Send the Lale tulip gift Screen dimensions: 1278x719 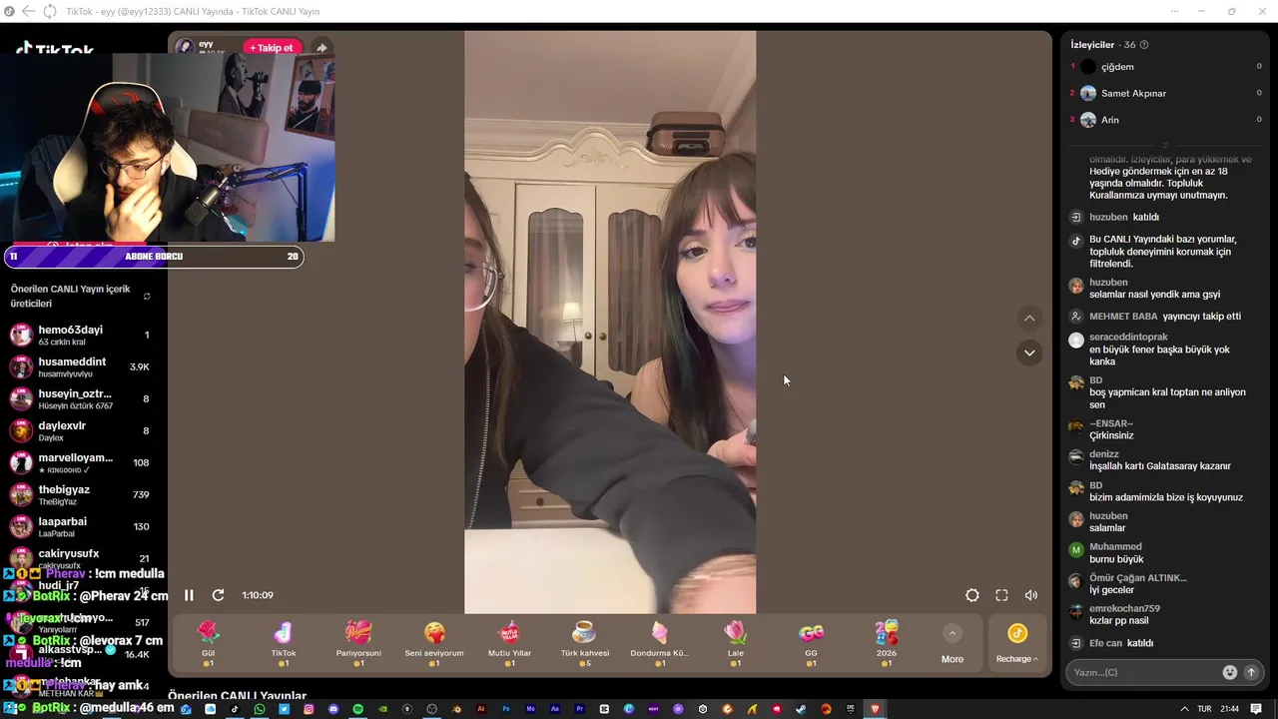coord(736,643)
